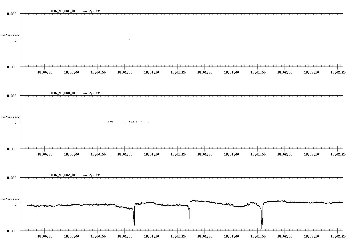Click the -8.388 lower limit on HNZ axis
Image resolution: width=362 pixels, height=246 pixels.
pos(11,231)
